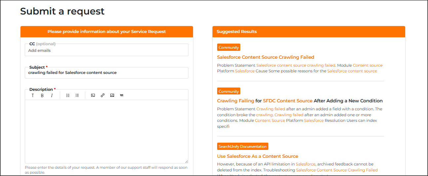
Task: Click the second Community tag badge
Action: tap(228, 91)
